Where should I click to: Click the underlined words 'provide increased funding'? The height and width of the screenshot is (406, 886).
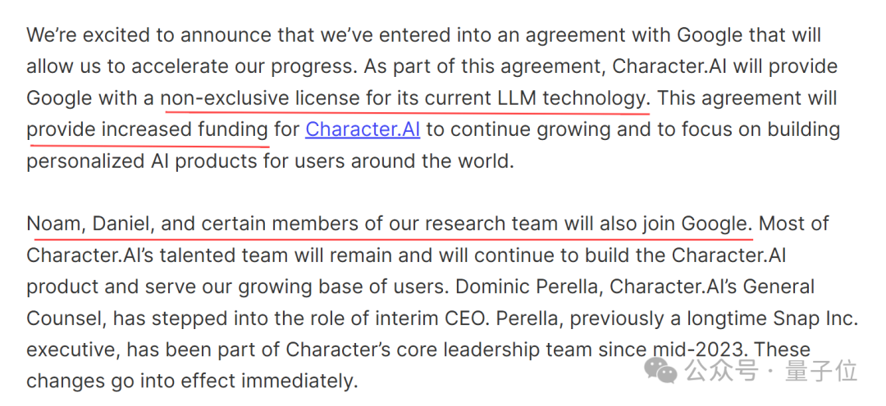point(148,129)
